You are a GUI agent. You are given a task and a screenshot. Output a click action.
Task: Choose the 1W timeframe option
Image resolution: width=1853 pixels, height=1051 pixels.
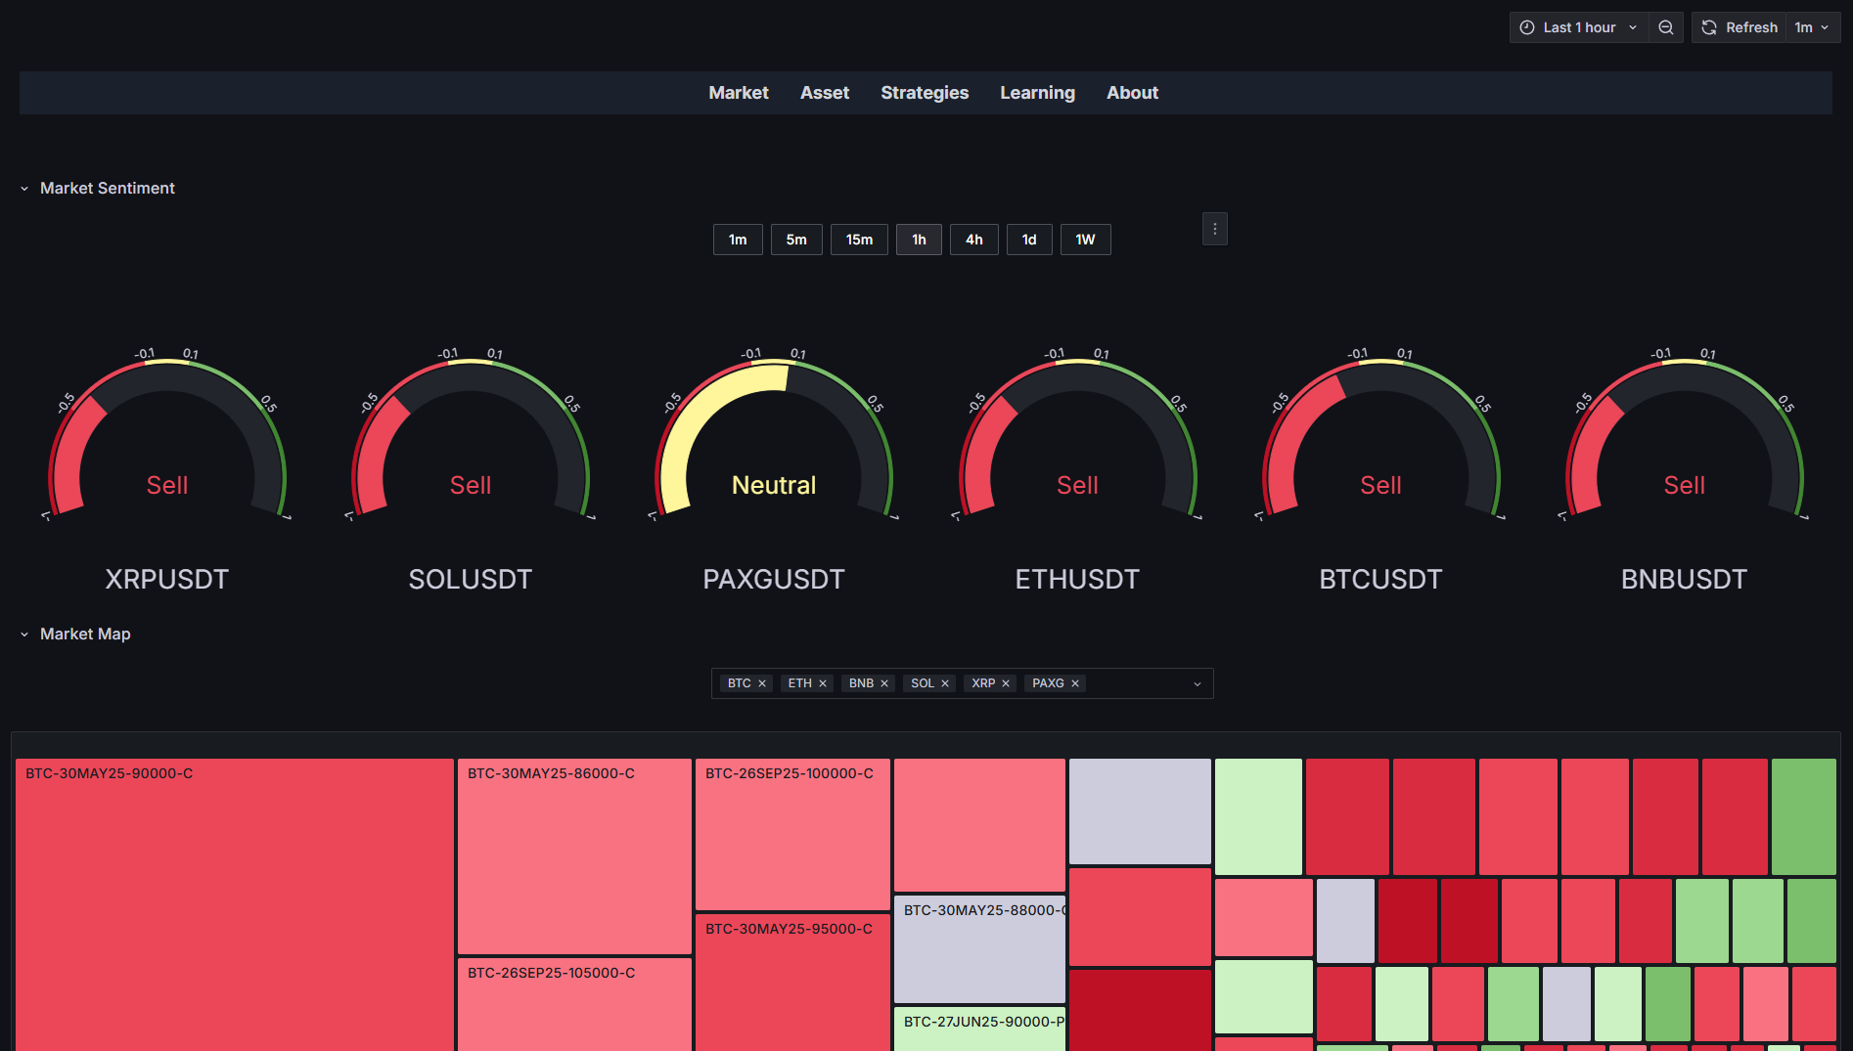pos(1085,240)
